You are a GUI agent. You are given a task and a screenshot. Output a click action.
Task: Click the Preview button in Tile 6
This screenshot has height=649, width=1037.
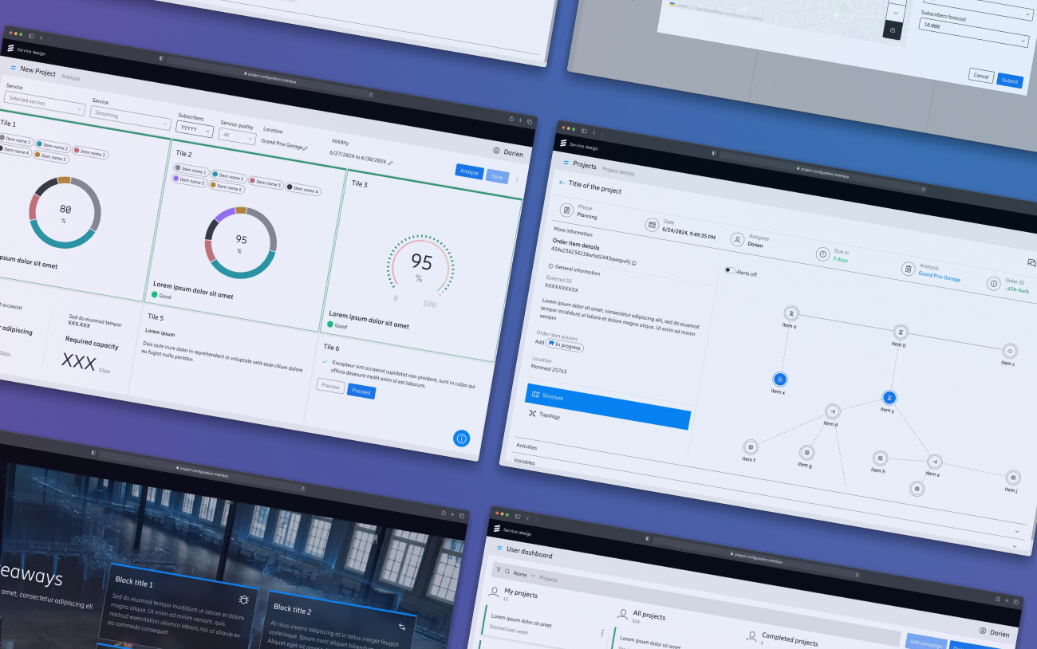pos(330,387)
